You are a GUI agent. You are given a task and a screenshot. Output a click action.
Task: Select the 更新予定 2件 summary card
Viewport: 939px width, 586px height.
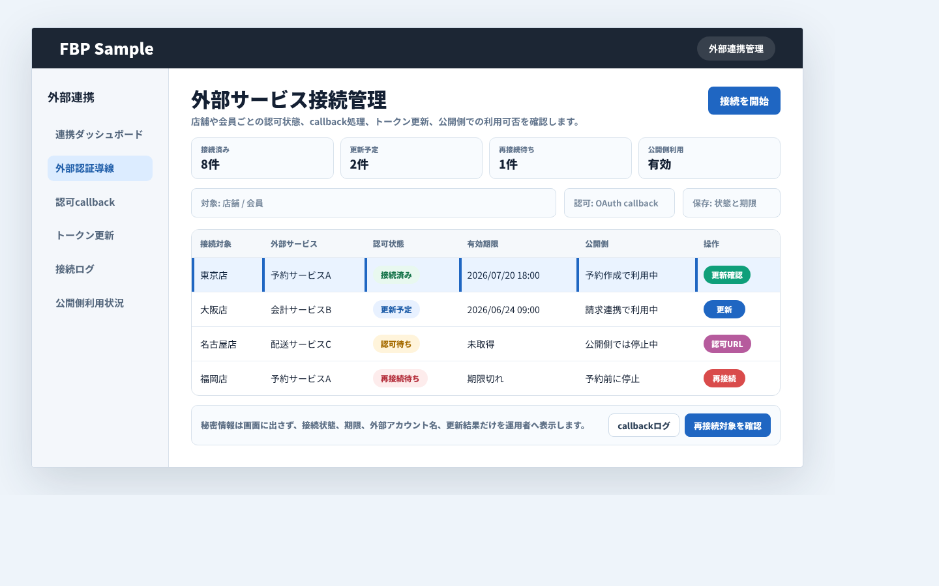pos(411,158)
